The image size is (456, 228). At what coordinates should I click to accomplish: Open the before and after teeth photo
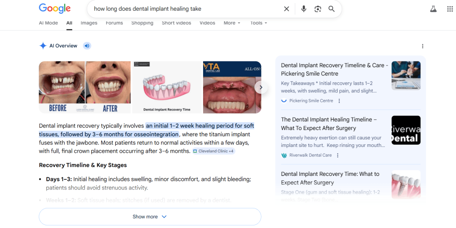[85, 87]
